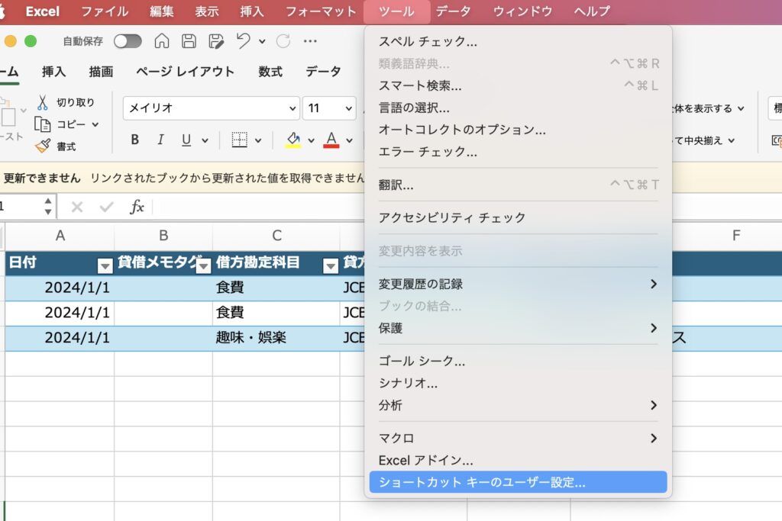Click the Save As icon with pencil
The image size is (782, 521).
(216, 41)
